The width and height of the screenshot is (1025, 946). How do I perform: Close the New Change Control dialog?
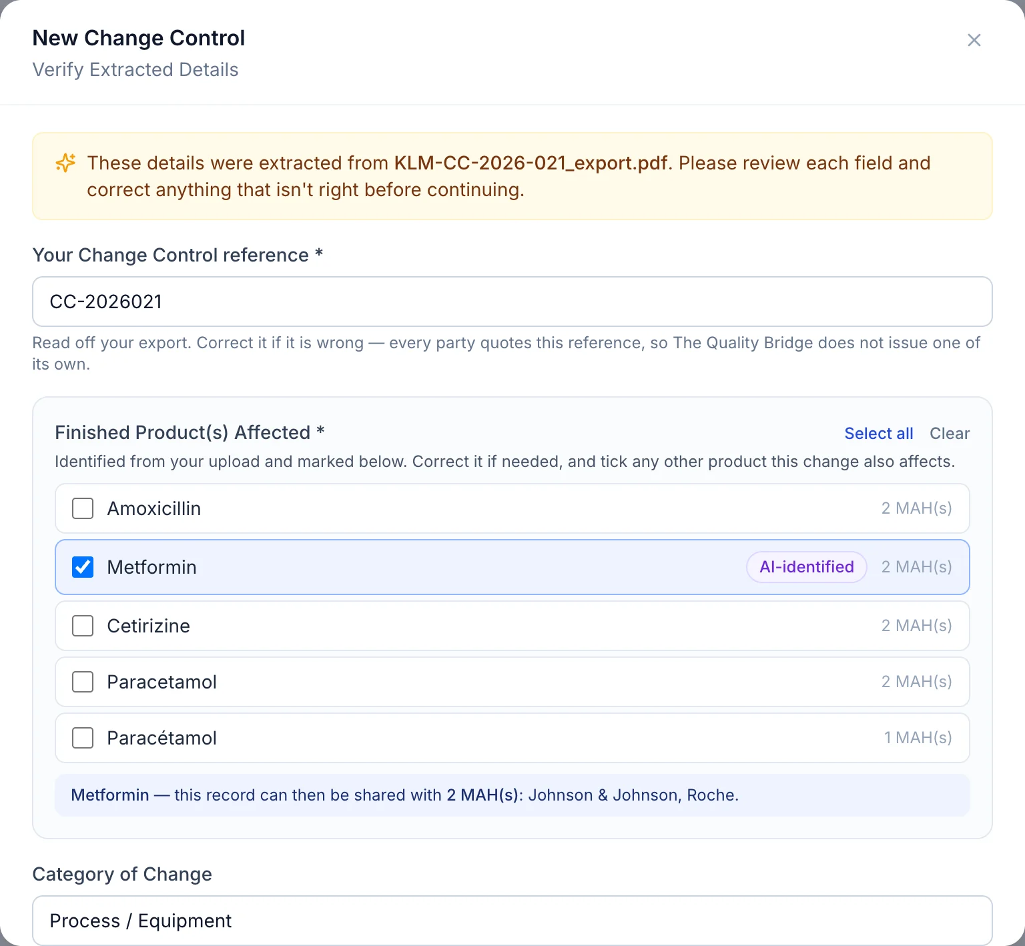pyautogui.click(x=974, y=40)
